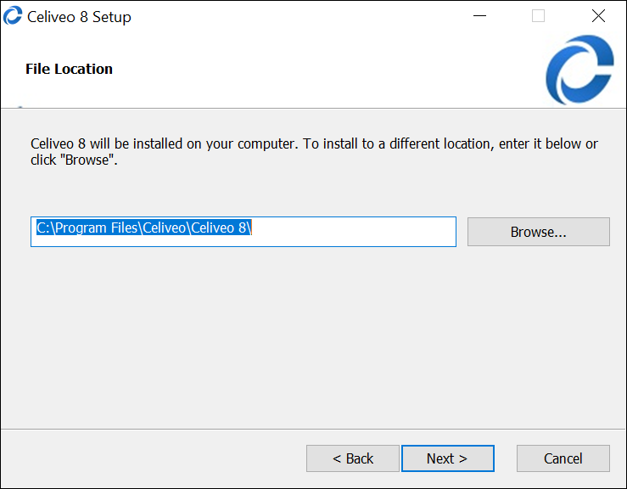
Task: Click the "Celiveo 8 Setup" title bar text
Action: coord(79,17)
